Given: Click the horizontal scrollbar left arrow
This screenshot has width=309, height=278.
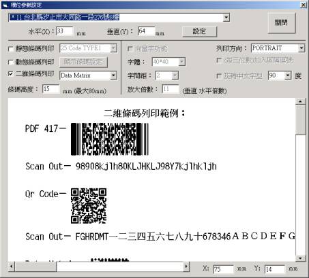Looking at the screenshot, I should [12, 266].
